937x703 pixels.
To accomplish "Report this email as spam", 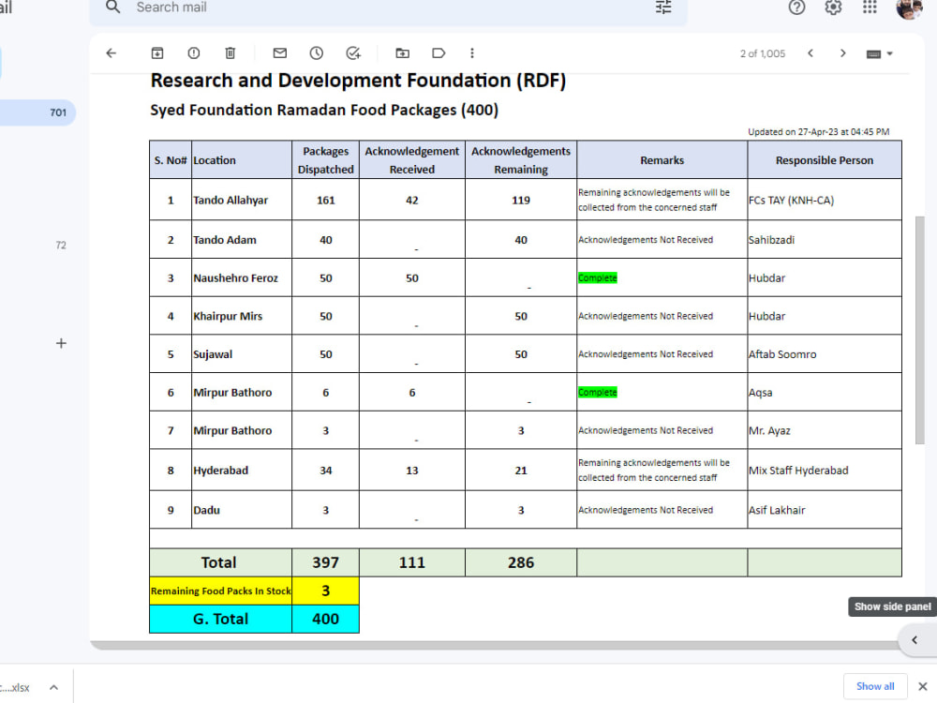I will [194, 53].
